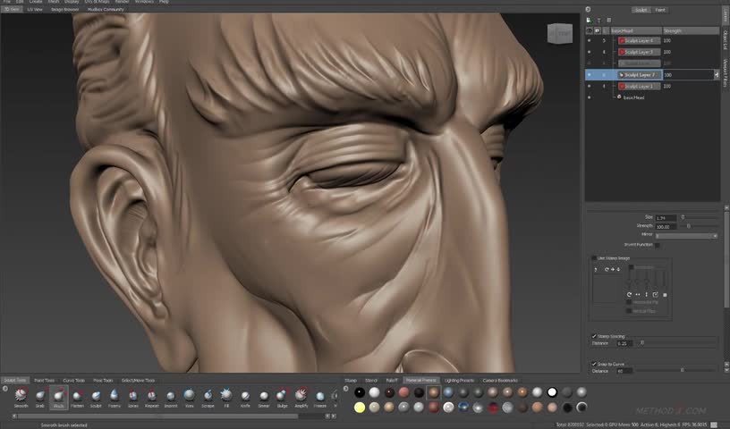Open the Lighting Presets tab
Viewport: 730px width, 429px height.
459,380
